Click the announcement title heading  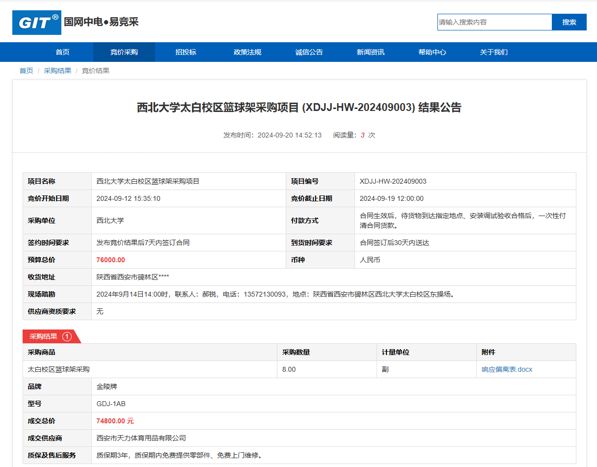click(x=299, y=108)
